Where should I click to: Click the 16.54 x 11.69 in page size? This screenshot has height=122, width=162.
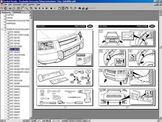click(75, 120)
